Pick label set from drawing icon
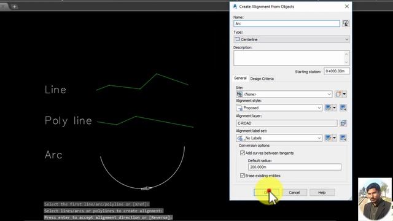Image resolution: width=393 pixels, height=221 pixels. click(343, 138)
